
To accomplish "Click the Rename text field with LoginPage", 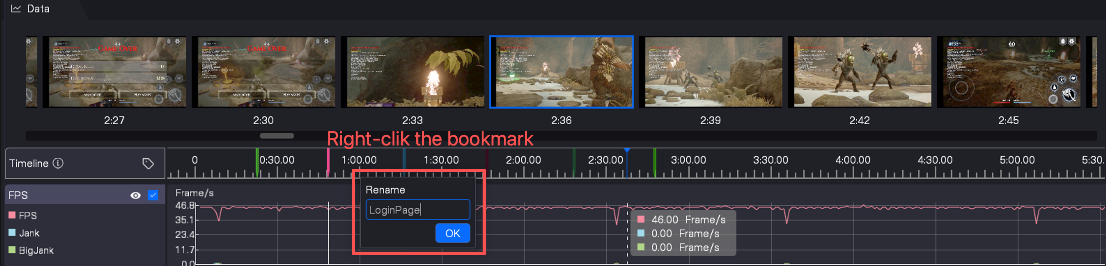I will 417,209.
